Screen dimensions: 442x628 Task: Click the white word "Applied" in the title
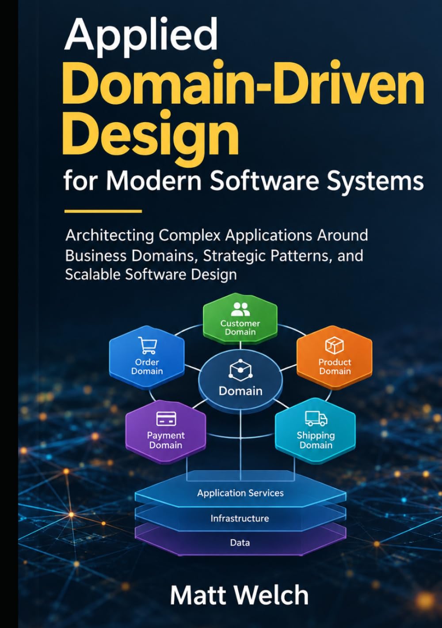(x=141, y=37)
